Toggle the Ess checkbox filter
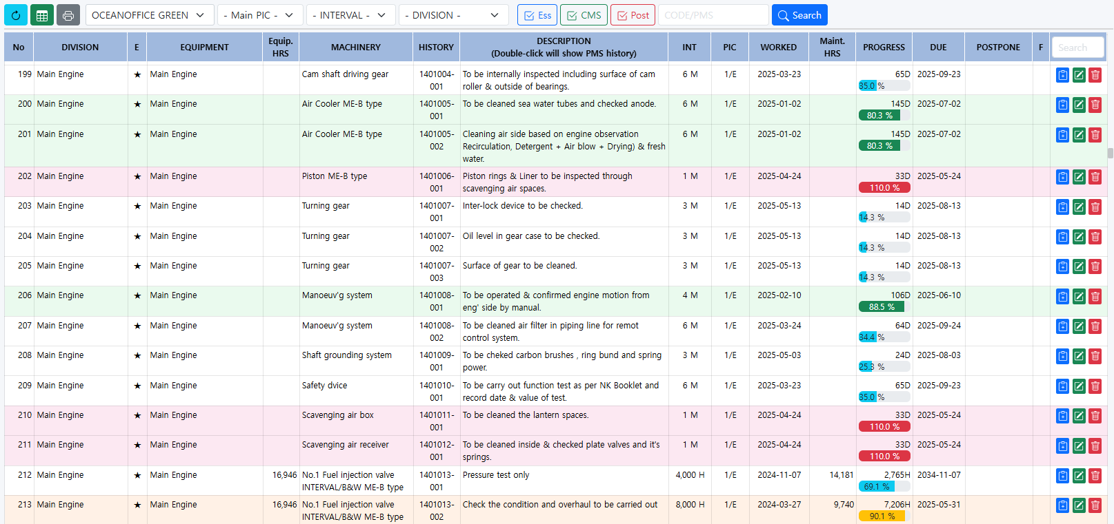The height and width of the screenshot is (524, 1114). 537,15
